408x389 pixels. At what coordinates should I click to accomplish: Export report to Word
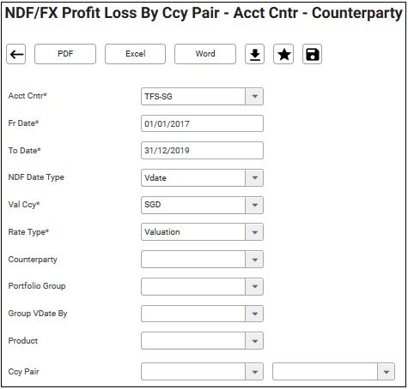pos(205,54)
